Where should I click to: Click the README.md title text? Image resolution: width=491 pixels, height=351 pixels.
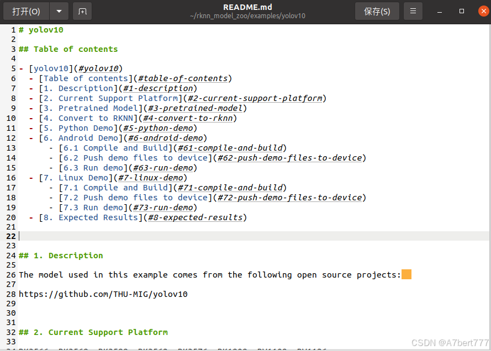247,7
